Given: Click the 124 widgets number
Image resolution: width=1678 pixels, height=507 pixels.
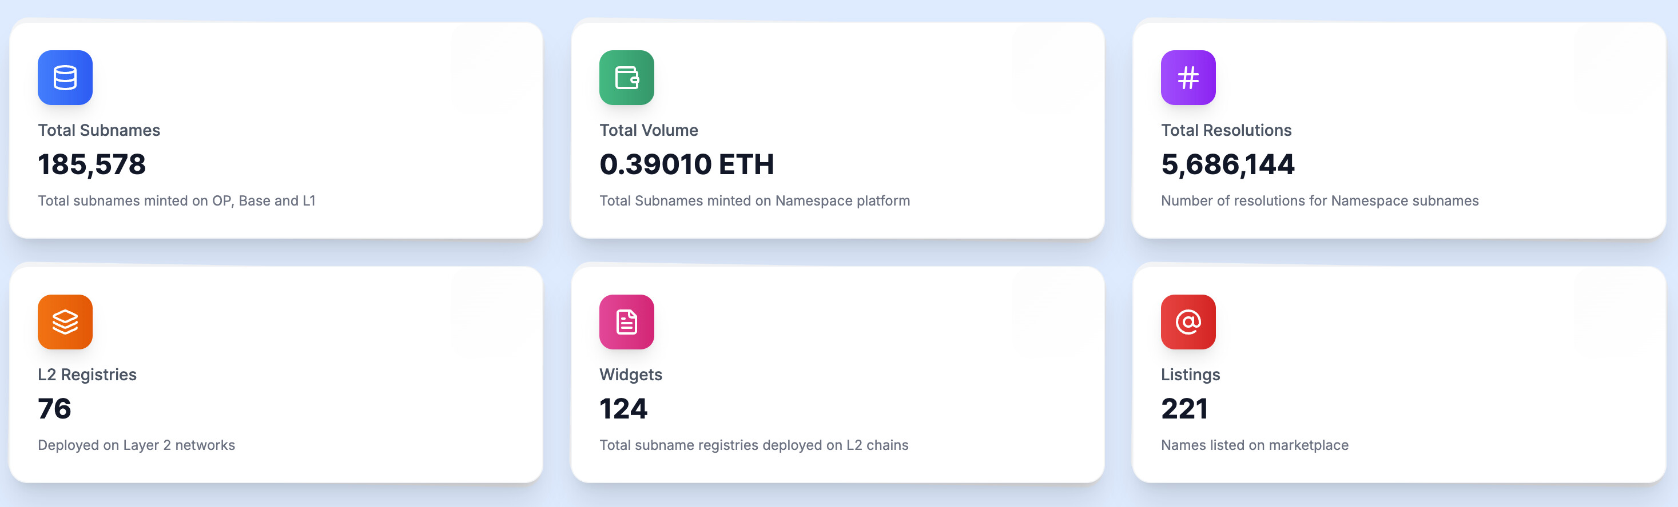Looking at the screenshot, I should pyautogui.click(x=623, y=409).
